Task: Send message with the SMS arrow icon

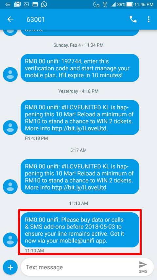Action: point(143,267)
